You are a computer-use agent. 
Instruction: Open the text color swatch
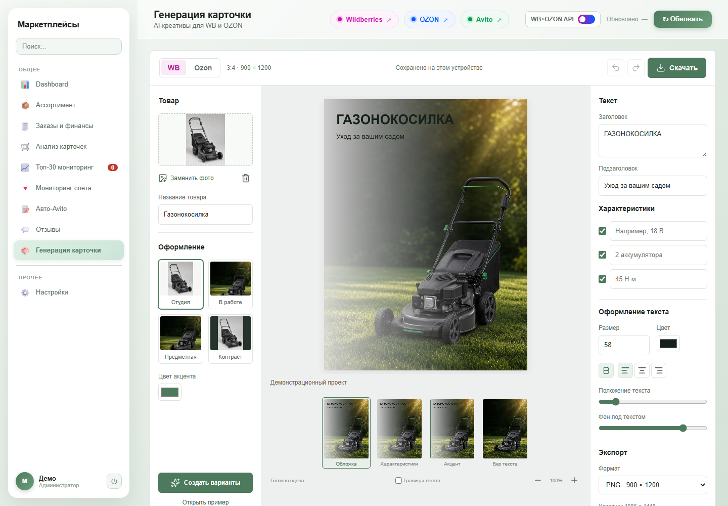pos(668,344)
